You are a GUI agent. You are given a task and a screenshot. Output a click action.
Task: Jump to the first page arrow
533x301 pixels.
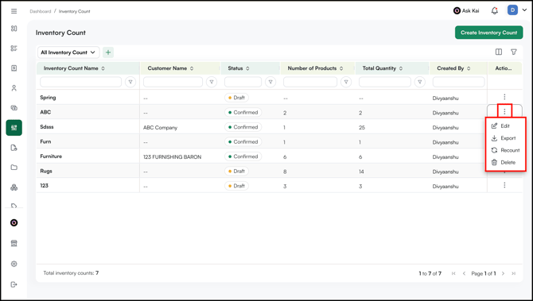pyautogui.click(x=453, y=273)
